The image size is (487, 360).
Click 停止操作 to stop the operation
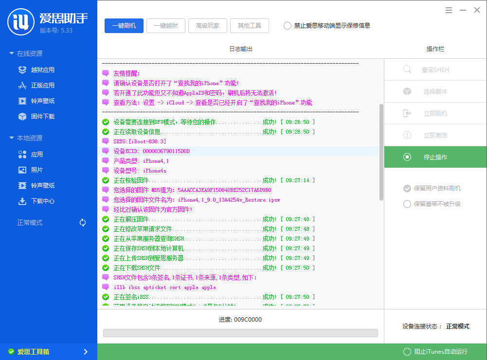pos(435,156)
